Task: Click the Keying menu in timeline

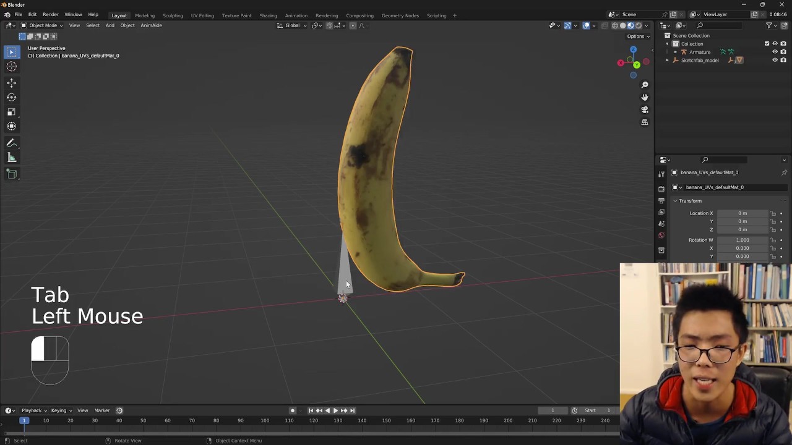Action: [x=60, y=410]
